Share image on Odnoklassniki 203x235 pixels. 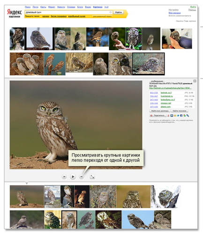point(175,116)
